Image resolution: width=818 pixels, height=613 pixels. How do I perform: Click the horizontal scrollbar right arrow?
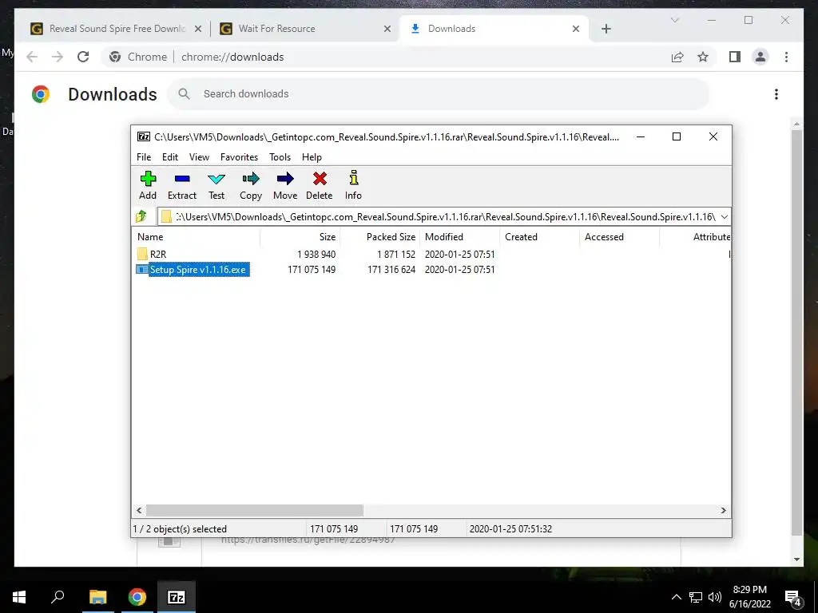724,510
